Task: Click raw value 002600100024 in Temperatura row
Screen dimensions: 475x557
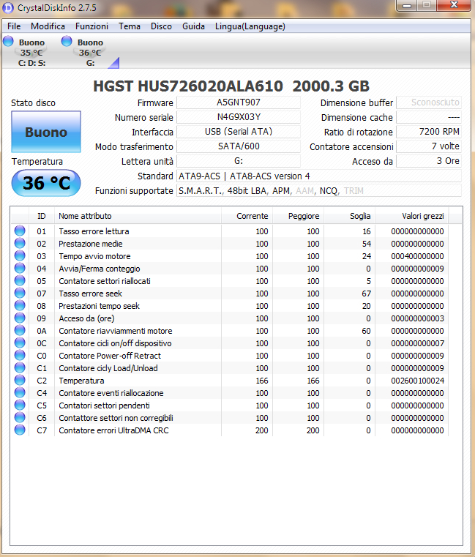Action: (x=417, y=381)
